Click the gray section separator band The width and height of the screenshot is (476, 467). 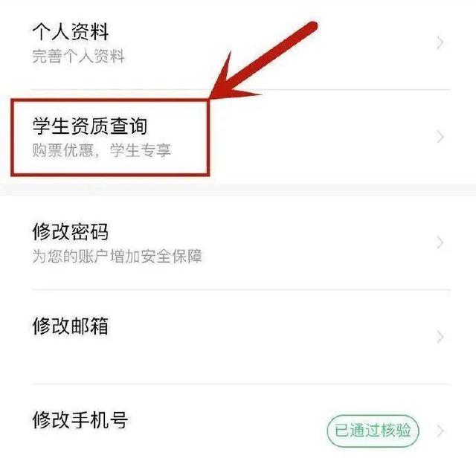pos(238,189)
